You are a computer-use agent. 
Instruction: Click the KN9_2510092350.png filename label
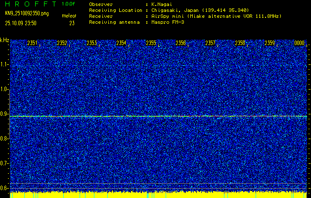point(25,13)
